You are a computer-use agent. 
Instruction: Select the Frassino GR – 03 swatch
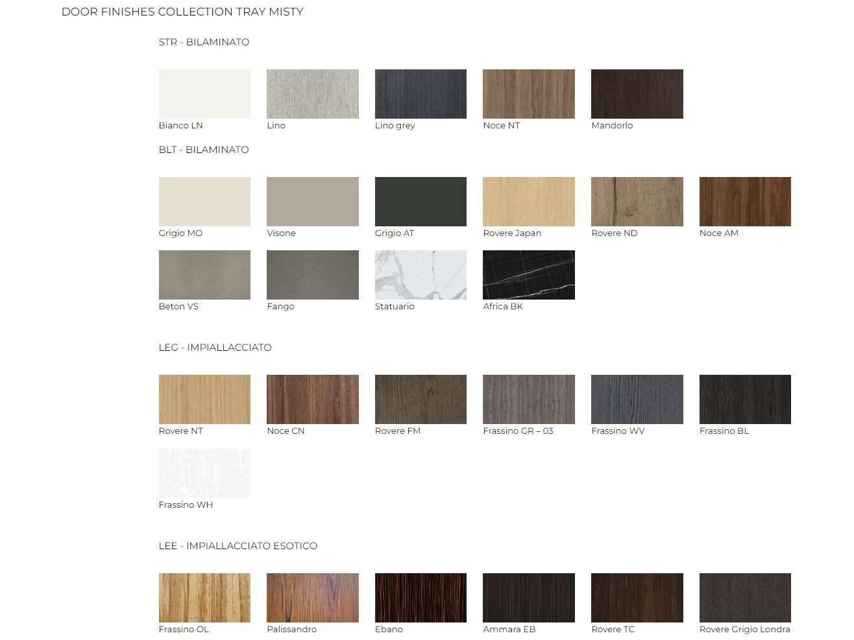click(x=528, y=399)
